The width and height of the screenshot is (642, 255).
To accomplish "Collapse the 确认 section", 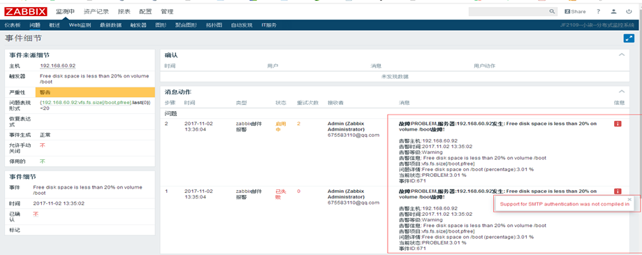I will click(x=622, y=55).
